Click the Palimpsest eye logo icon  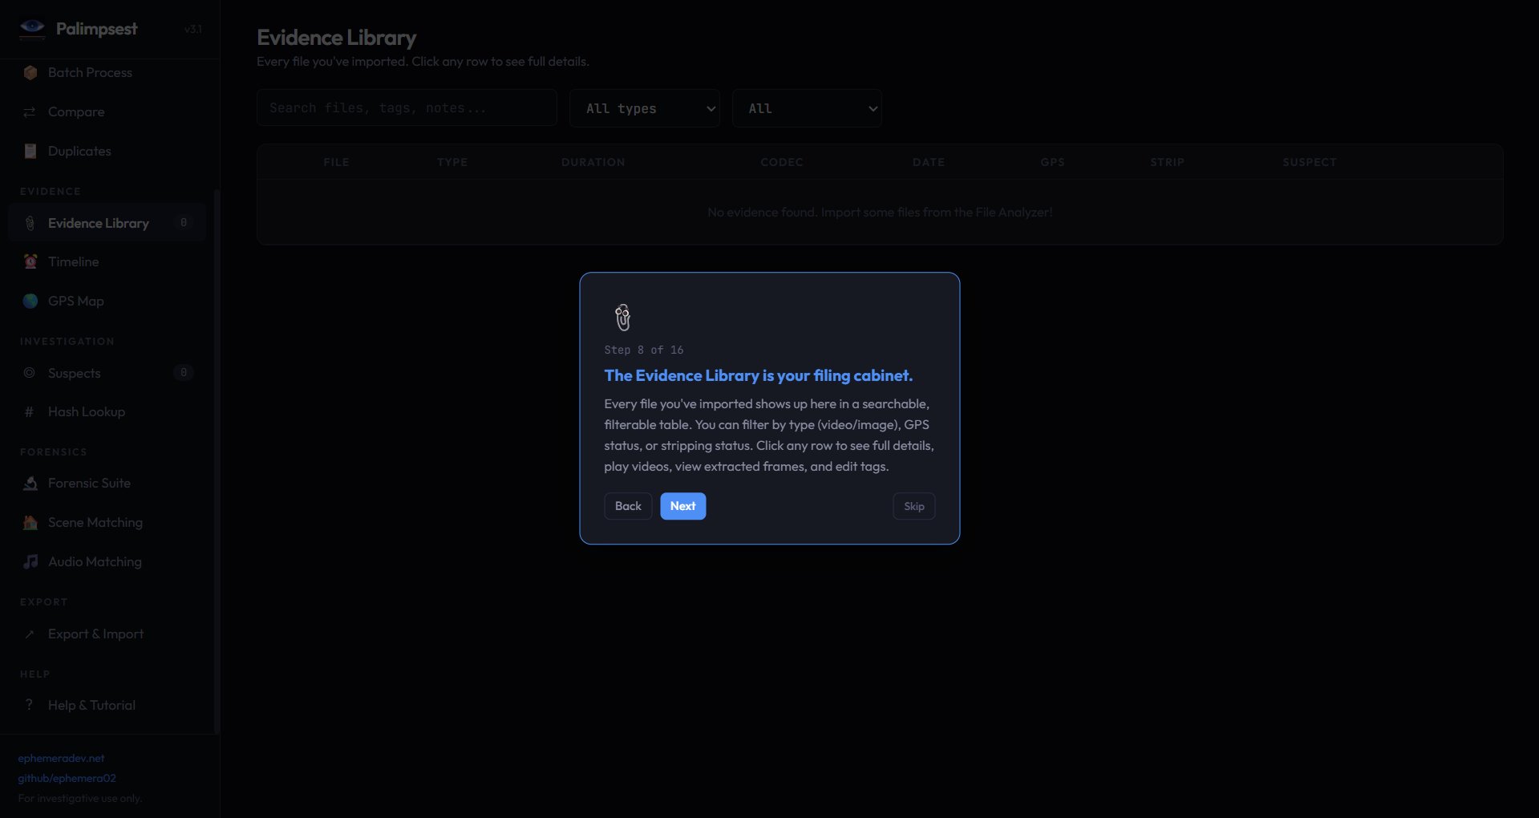[x=32, y=29]
